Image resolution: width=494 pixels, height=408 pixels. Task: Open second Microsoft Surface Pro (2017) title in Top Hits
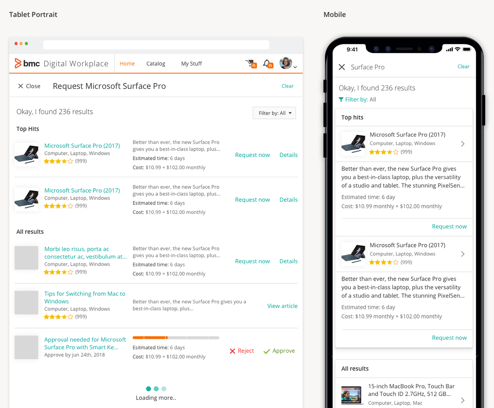pos(82,190)
